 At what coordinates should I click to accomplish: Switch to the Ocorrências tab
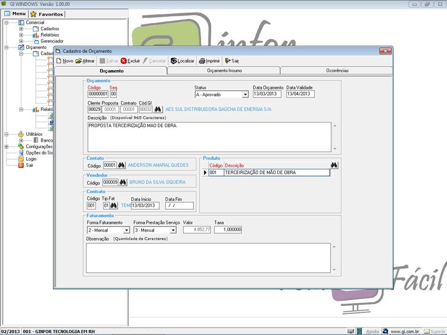[x=337, y=70]
